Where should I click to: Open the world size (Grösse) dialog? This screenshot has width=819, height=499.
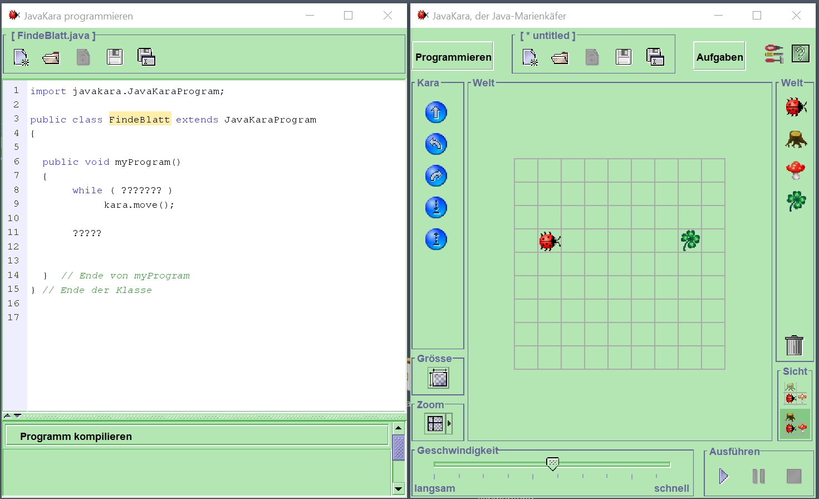tap(438, 378)
